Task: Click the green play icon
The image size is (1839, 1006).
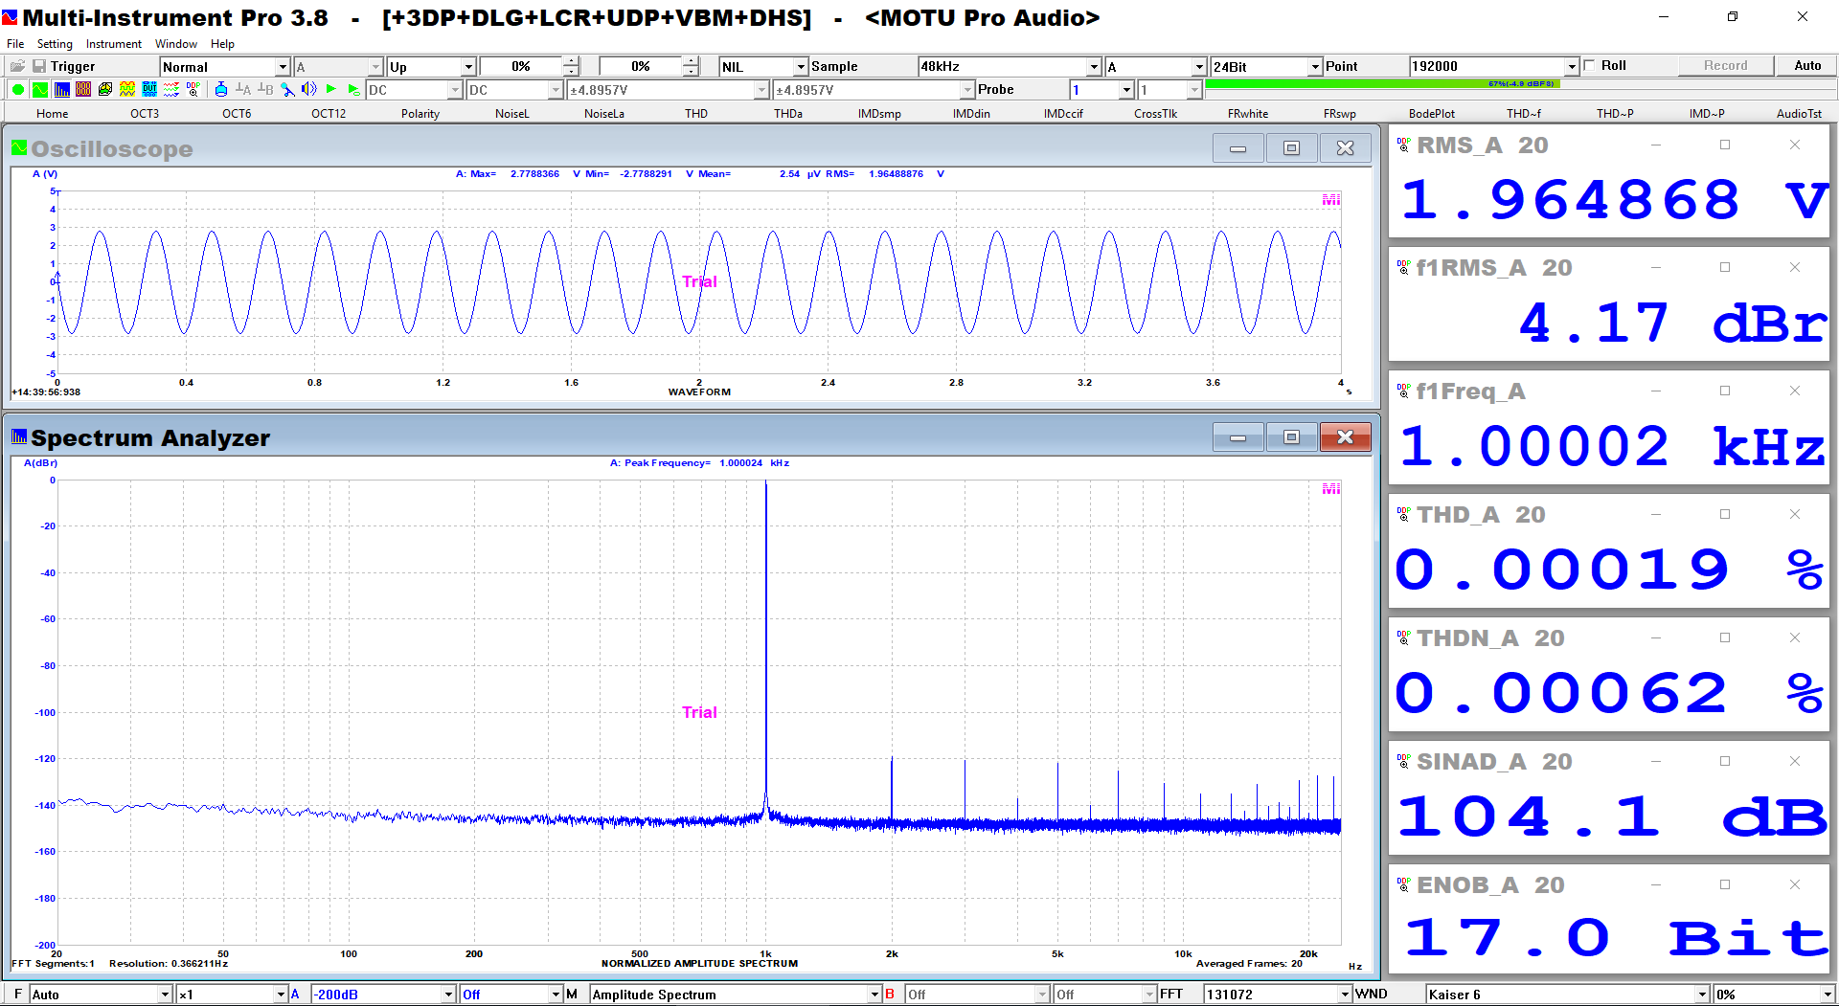Action: pyautogui.click(x=331, y=89)
